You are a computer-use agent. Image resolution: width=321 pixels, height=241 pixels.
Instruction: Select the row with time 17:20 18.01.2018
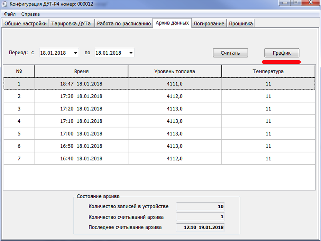click(x=159, y=109)
